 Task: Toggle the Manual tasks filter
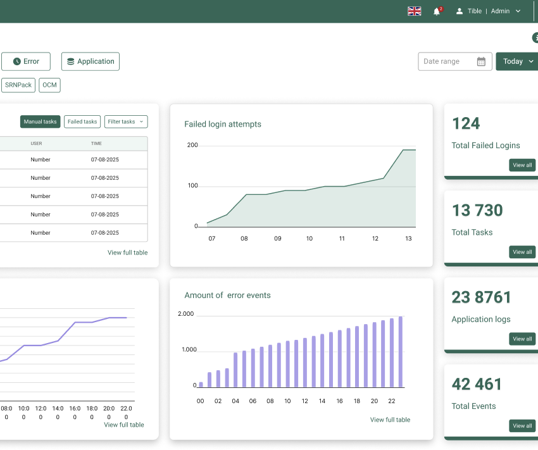pyautogui.click(x=41, y=122)
